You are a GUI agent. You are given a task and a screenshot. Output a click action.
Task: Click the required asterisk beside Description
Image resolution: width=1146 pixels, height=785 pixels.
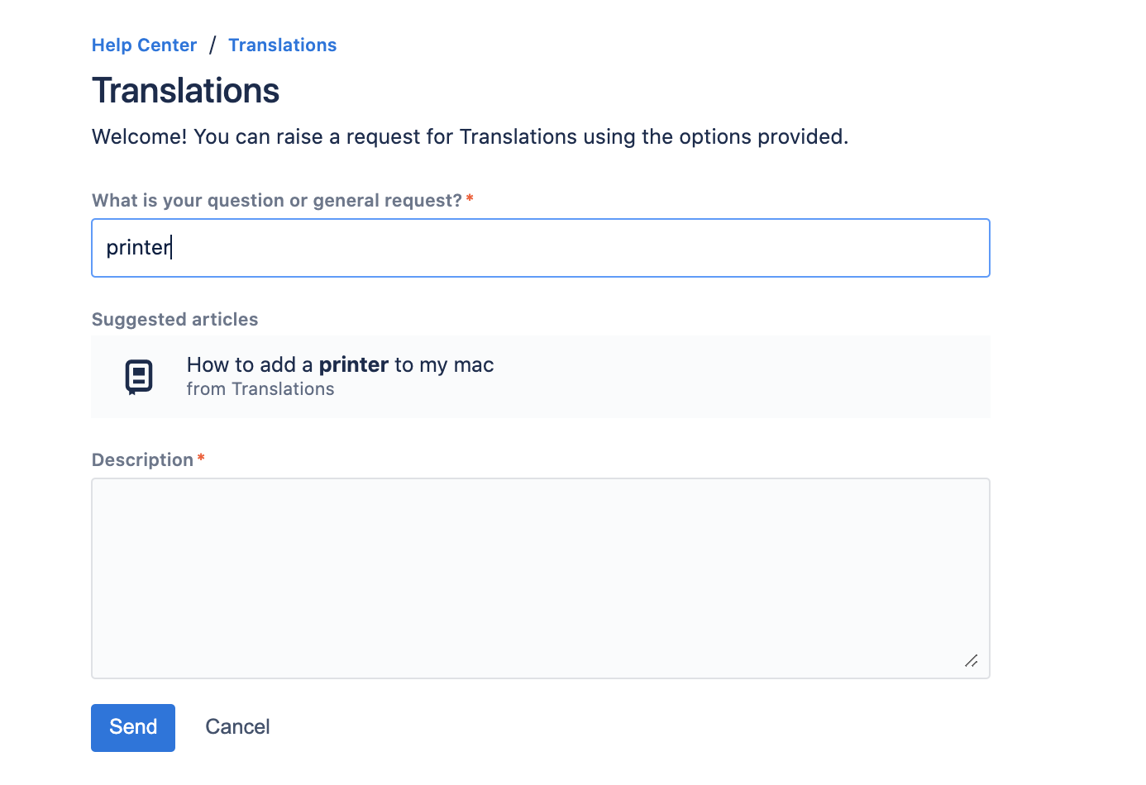point(201,459)
